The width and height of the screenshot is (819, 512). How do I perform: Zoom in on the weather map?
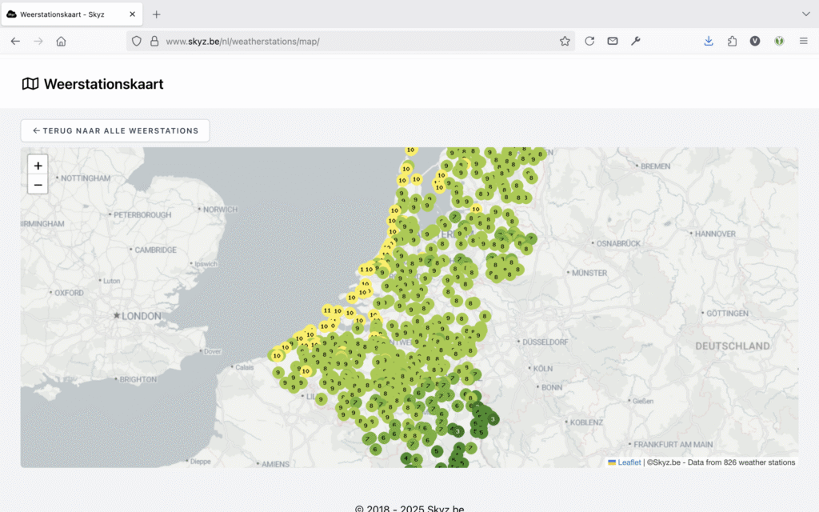click(x=38, y=166)
